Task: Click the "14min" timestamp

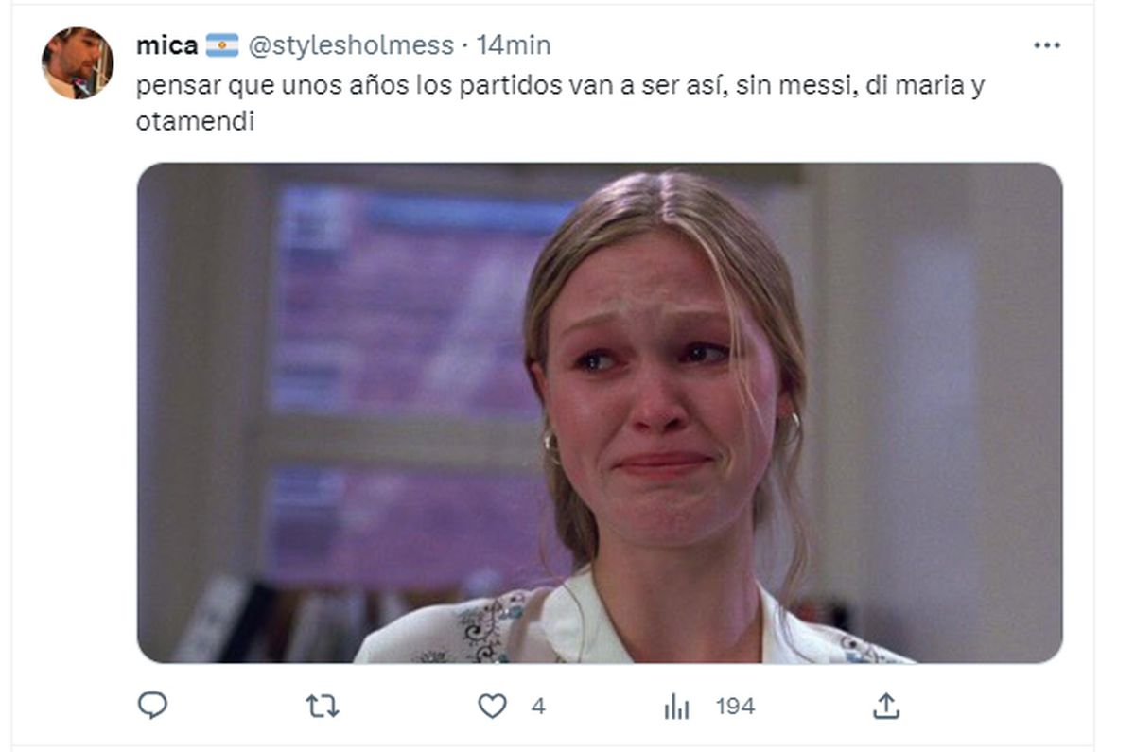Action: pyautogui.click(x=513, y=44)
